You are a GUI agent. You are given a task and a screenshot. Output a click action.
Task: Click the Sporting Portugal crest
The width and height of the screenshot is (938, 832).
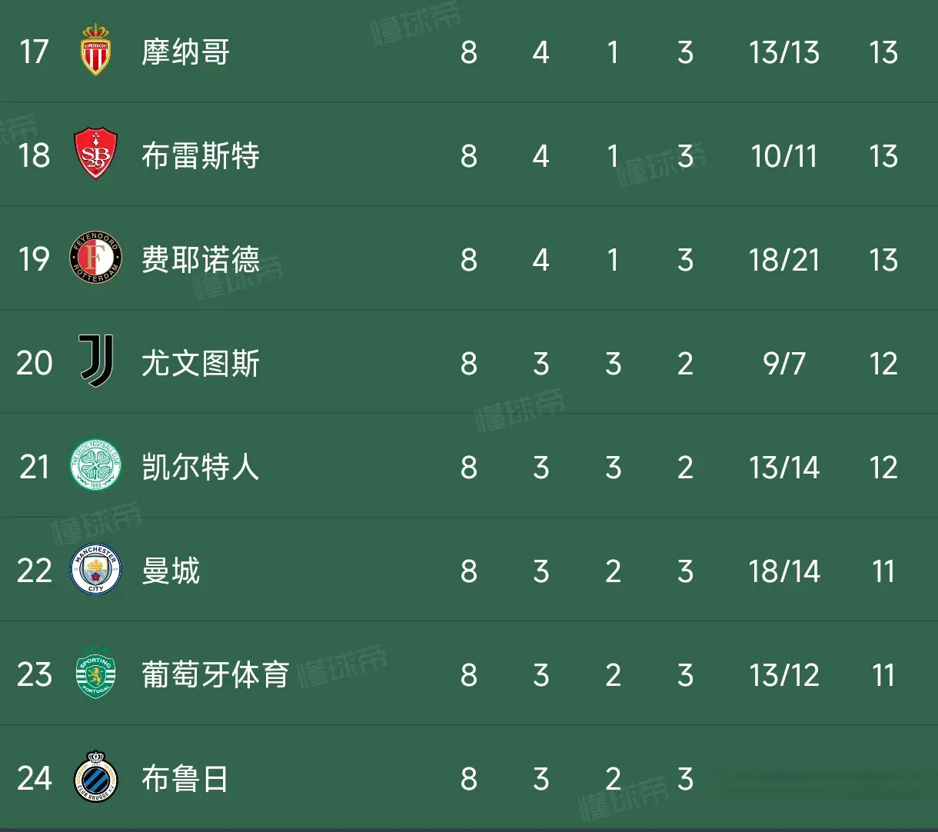[96, 673]
